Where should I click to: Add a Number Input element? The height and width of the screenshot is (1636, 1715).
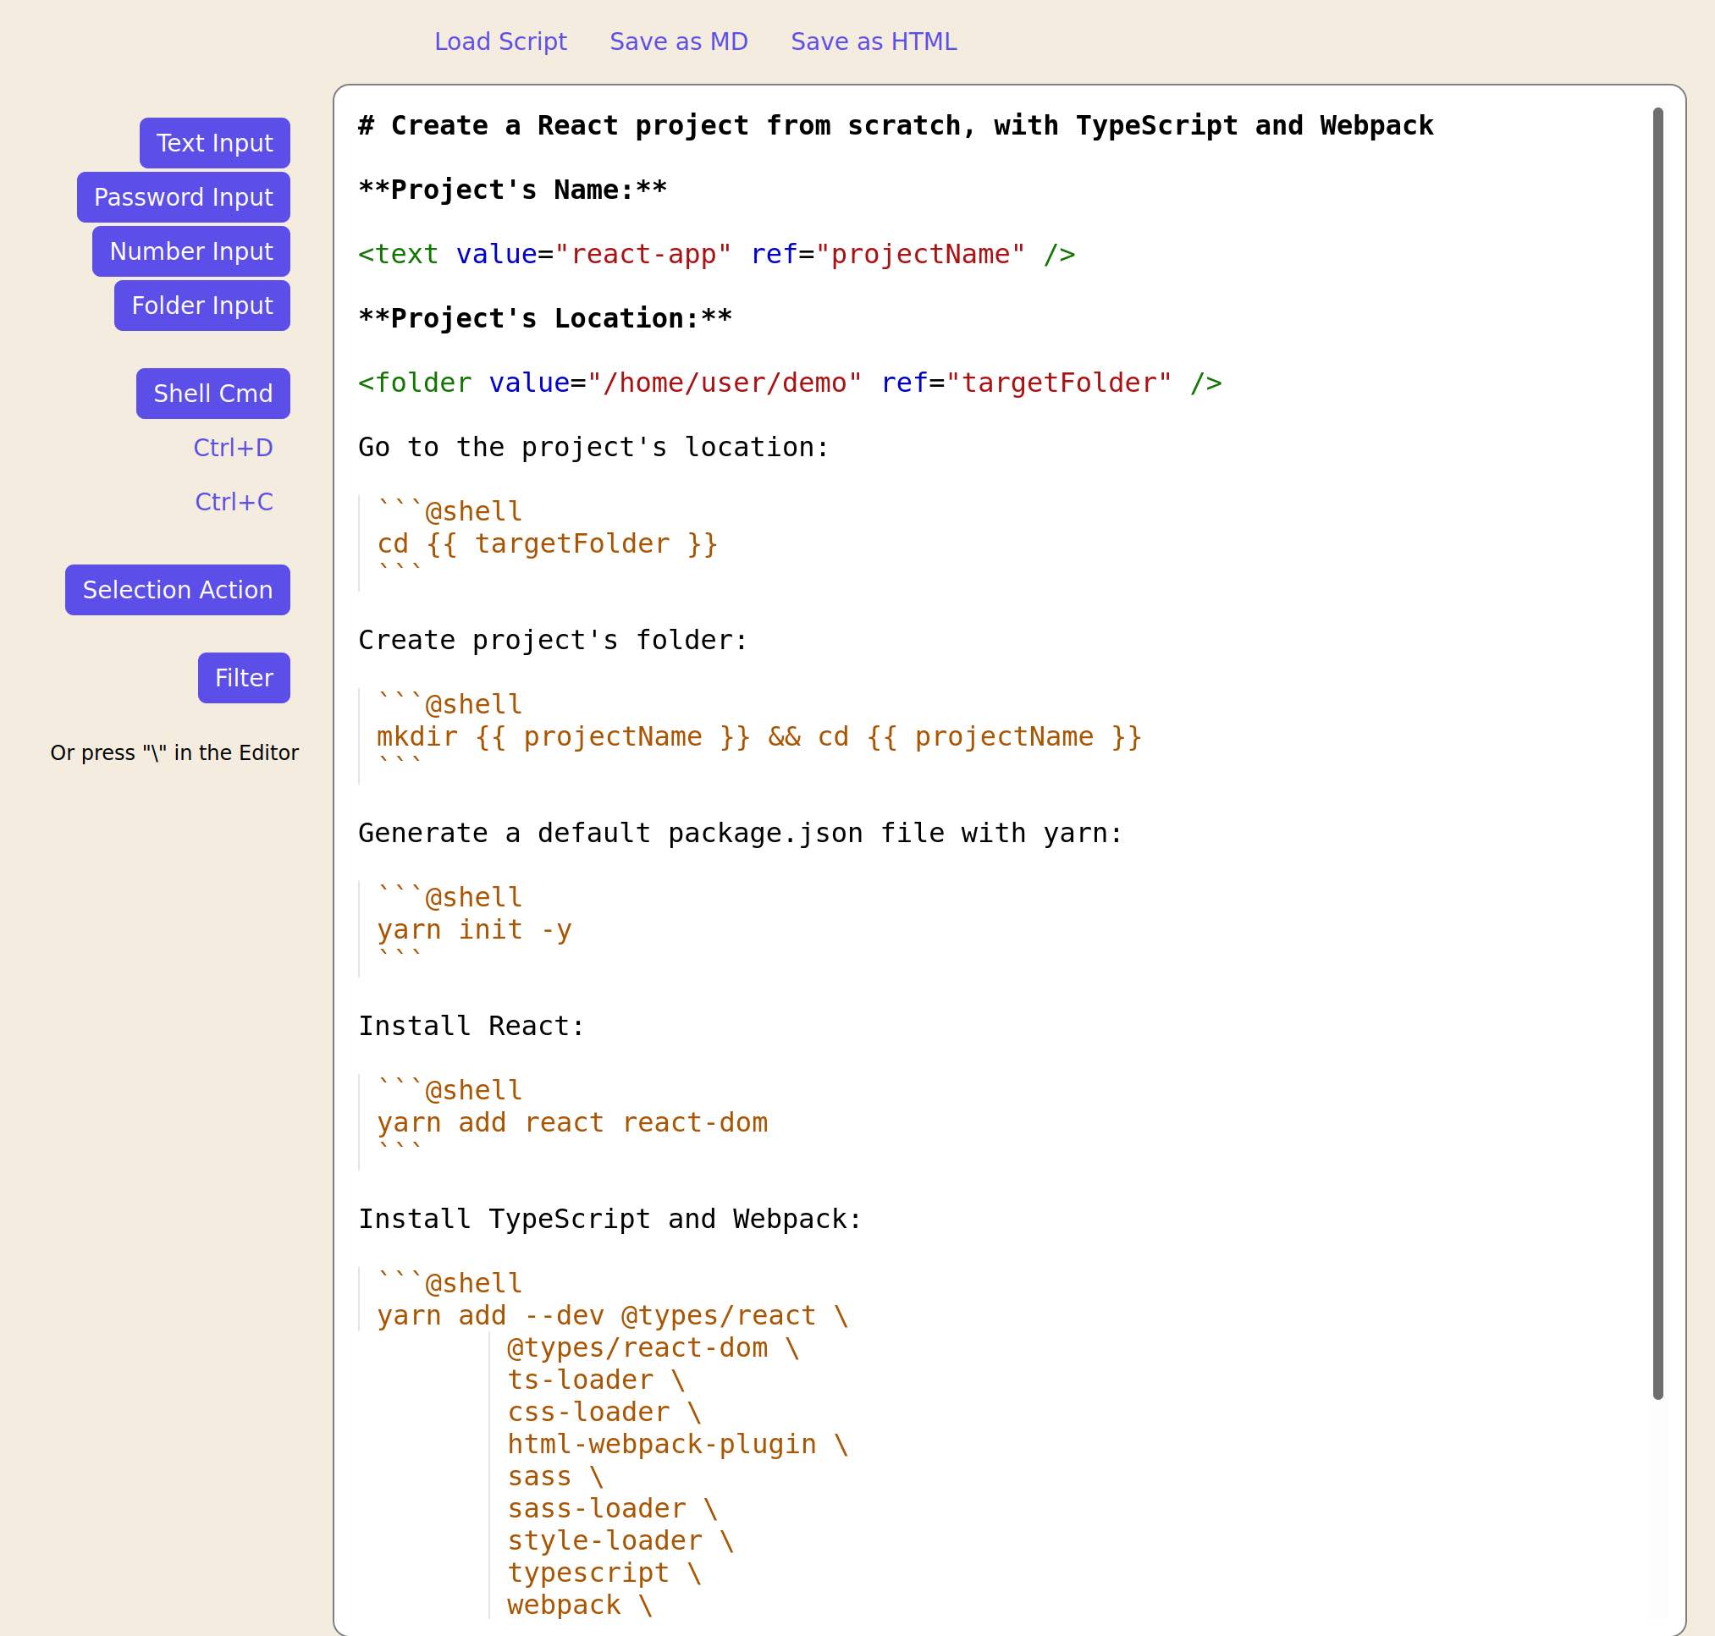191,251
